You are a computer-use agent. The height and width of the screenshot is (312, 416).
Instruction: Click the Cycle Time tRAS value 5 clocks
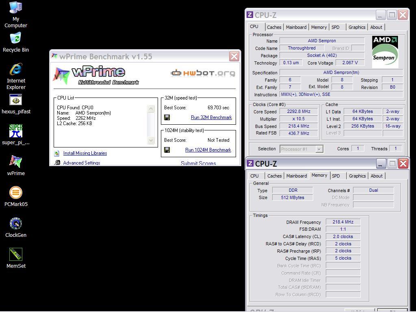(x=343, y=258)
